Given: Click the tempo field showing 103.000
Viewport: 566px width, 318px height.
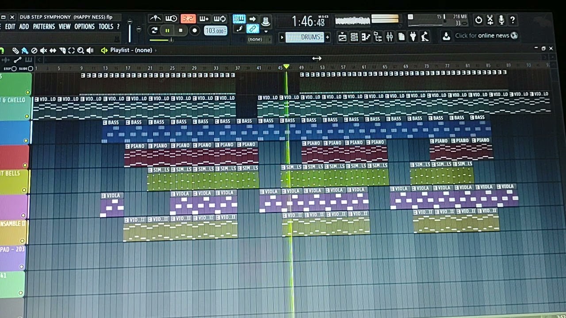Looking at the screenshot, I should [x=215, y=30].
